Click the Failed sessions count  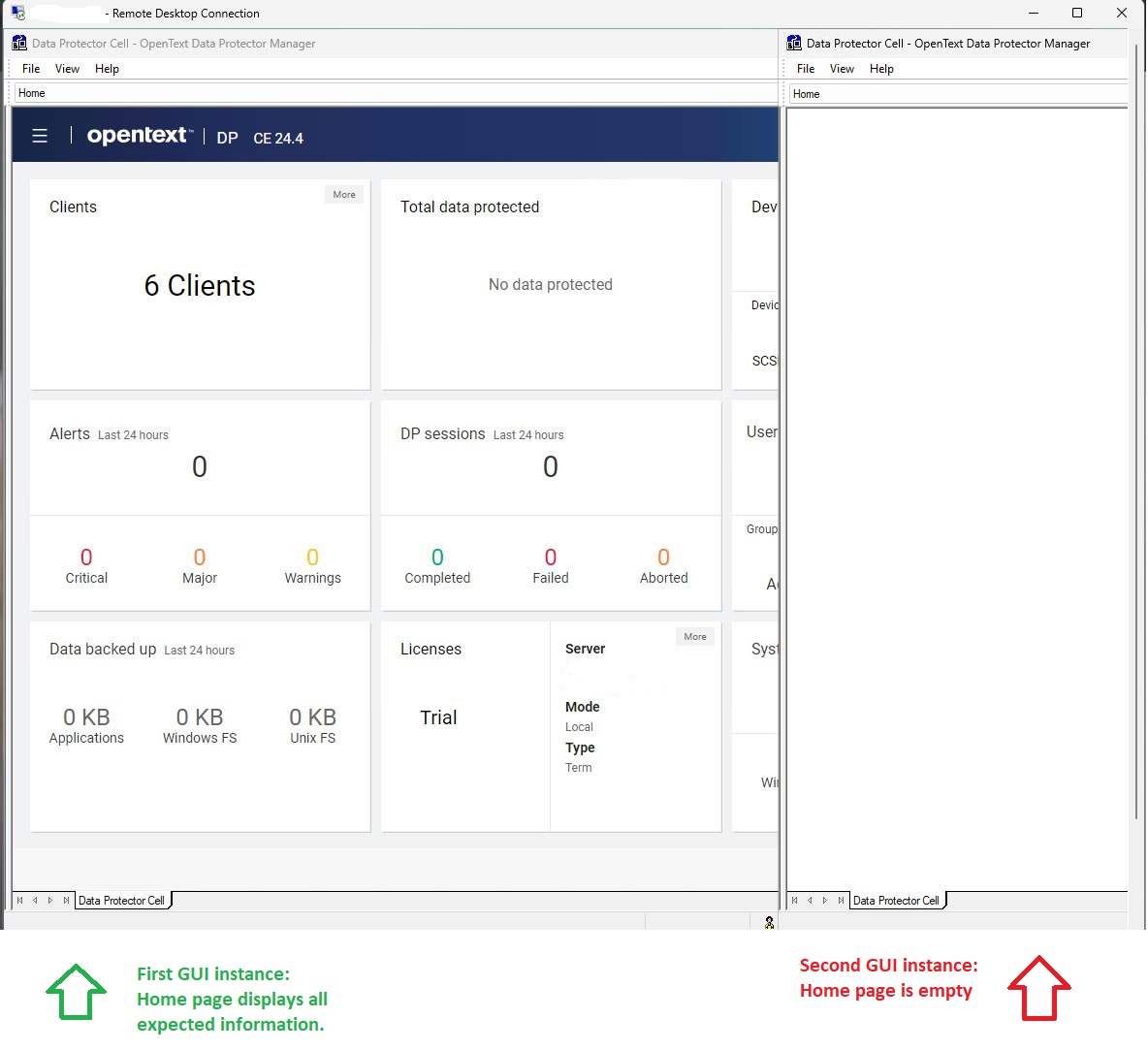[551, 557]
